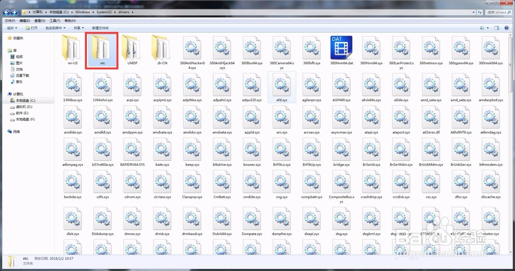515x271 pixels.
Task: Select 1394bus.sys driver file
Action: 73,87
